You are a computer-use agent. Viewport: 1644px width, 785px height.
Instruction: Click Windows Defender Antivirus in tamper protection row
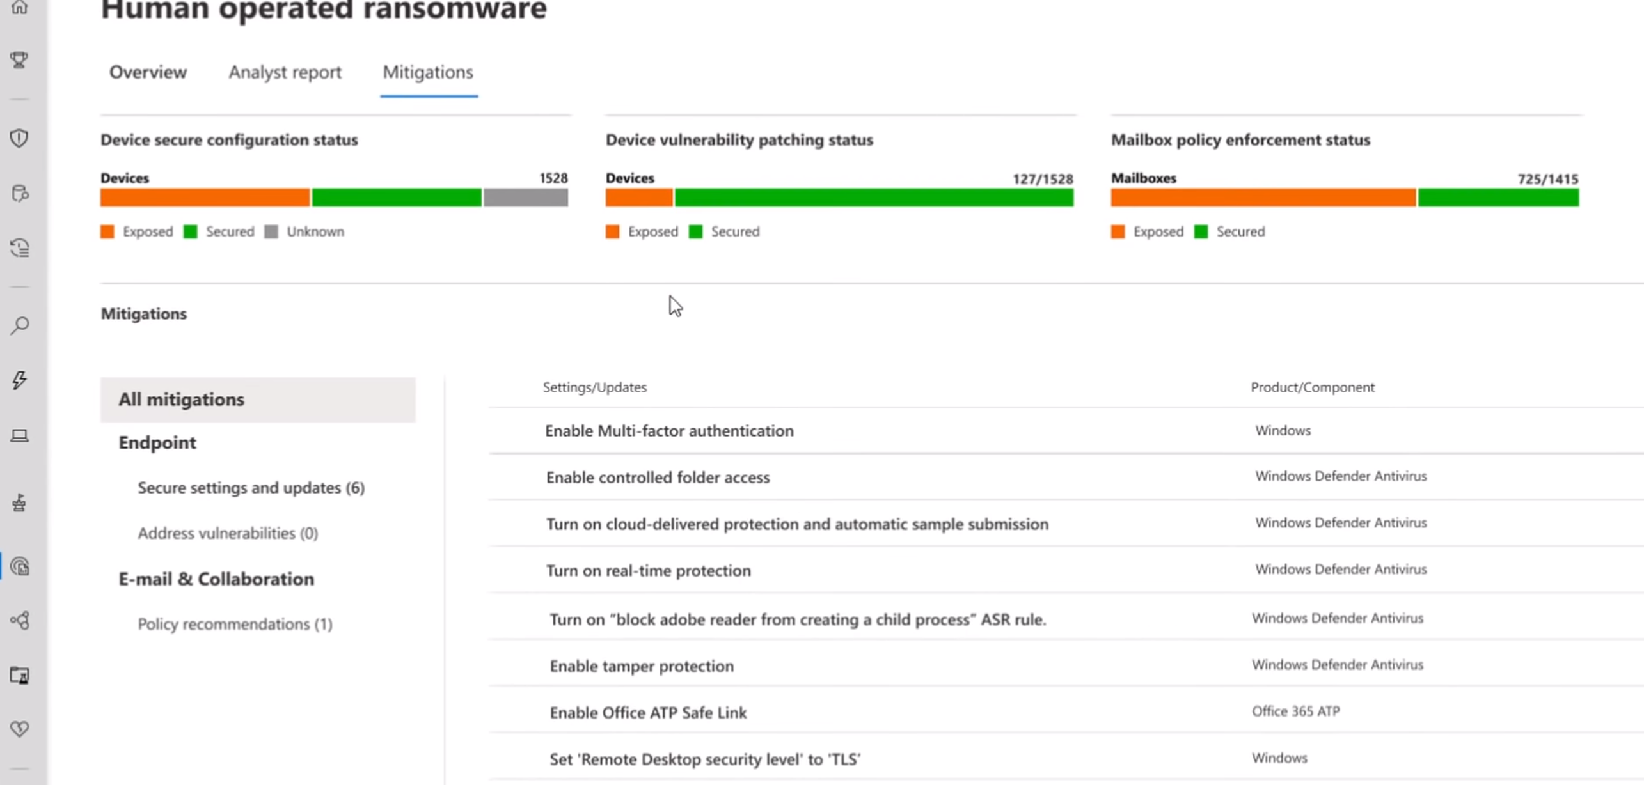pos(1338,665)
